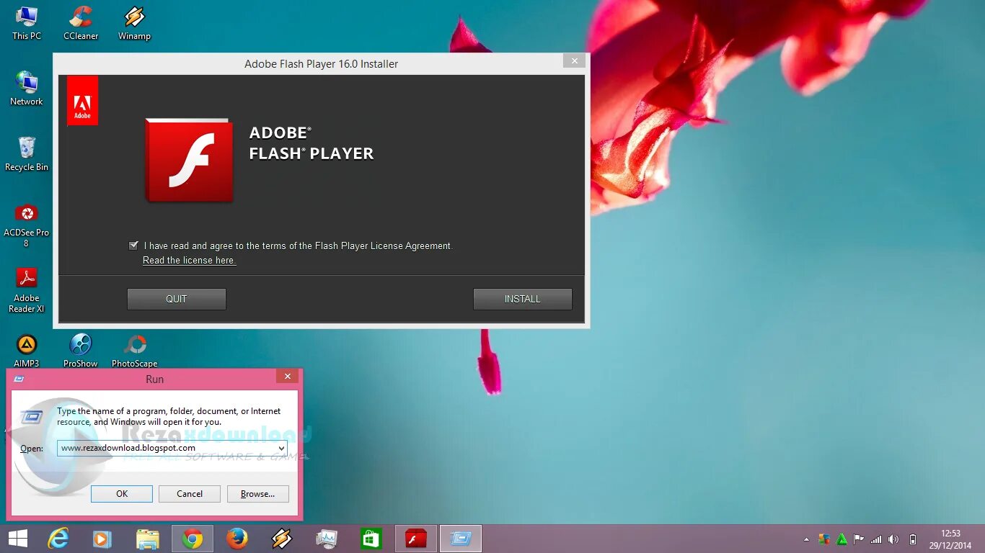Screen dimensions: 985x553
Task: Switch to the Flash installer taskbar button
Action: click(416, 539)
